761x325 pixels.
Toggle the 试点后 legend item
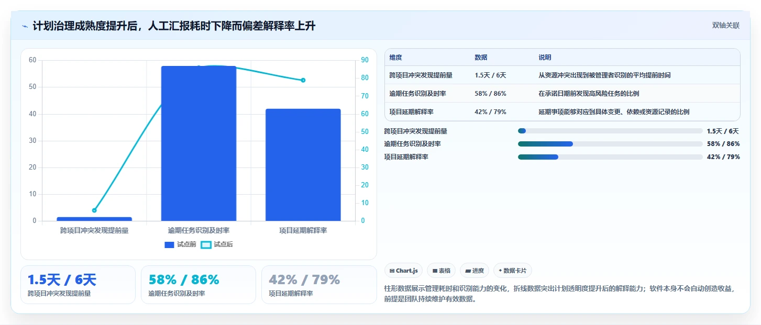(x=217, y=244)
